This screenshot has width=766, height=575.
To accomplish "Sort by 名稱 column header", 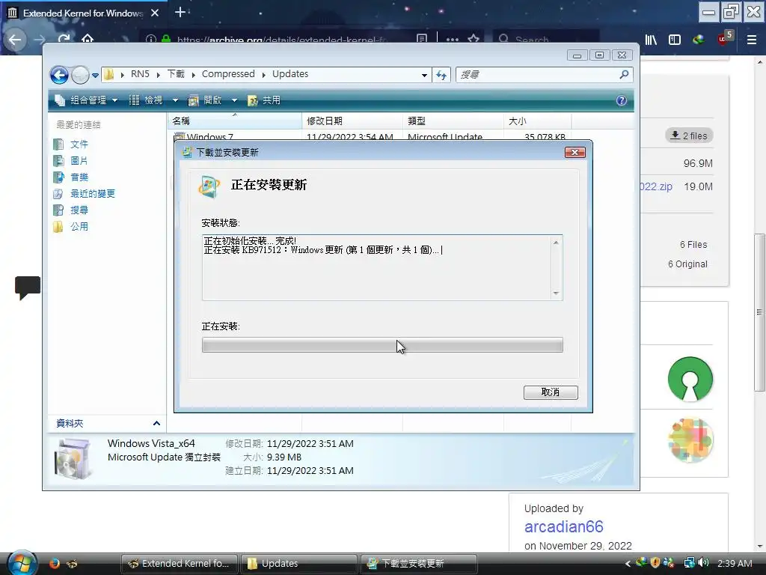I will 234,121.
